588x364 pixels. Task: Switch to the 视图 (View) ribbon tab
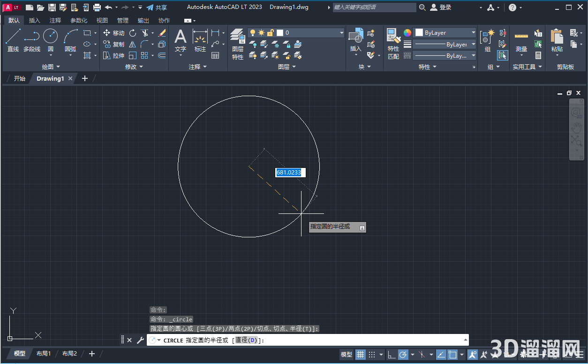point(102,21)
